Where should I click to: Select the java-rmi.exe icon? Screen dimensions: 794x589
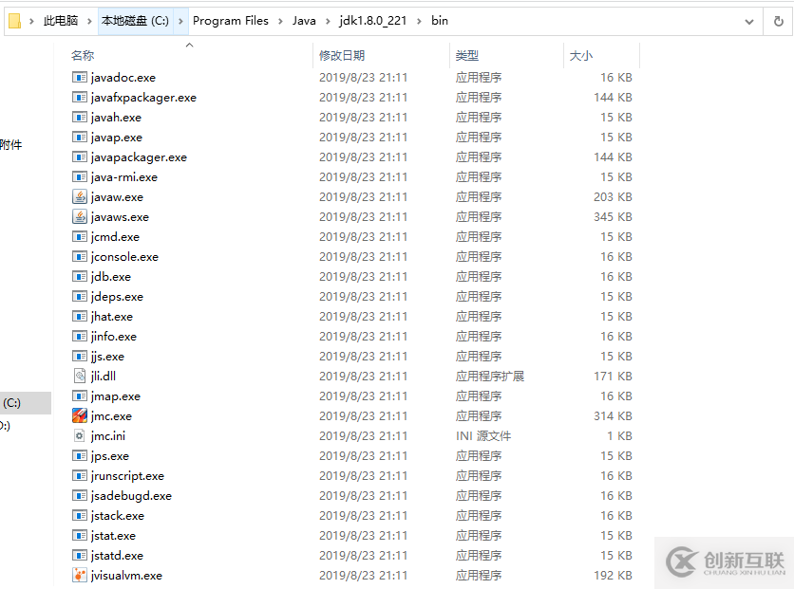(x=80, y=177)
